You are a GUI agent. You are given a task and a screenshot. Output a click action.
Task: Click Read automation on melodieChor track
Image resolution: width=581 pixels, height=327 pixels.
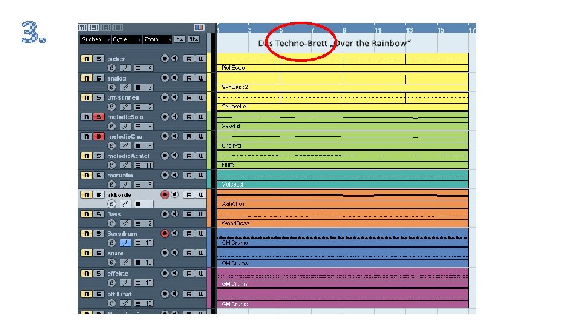[x=189, y=136]
